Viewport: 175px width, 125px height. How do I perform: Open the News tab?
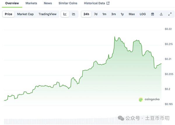(48, 3)
